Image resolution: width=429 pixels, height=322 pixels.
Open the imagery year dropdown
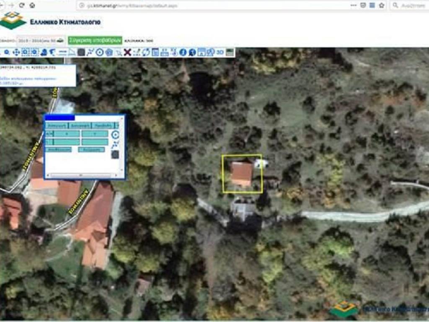(x=40, y=41)
